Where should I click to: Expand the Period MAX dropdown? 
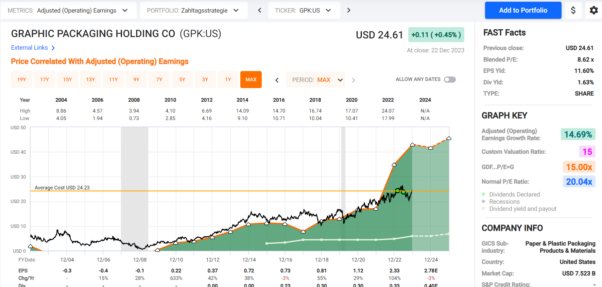click(x=315, y=80)
